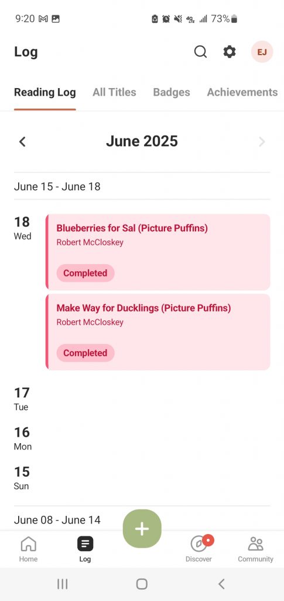Tap the next month right chevron
Viewport: 284px width, 601px height.
pyautogui.click(x=262, y=142)
